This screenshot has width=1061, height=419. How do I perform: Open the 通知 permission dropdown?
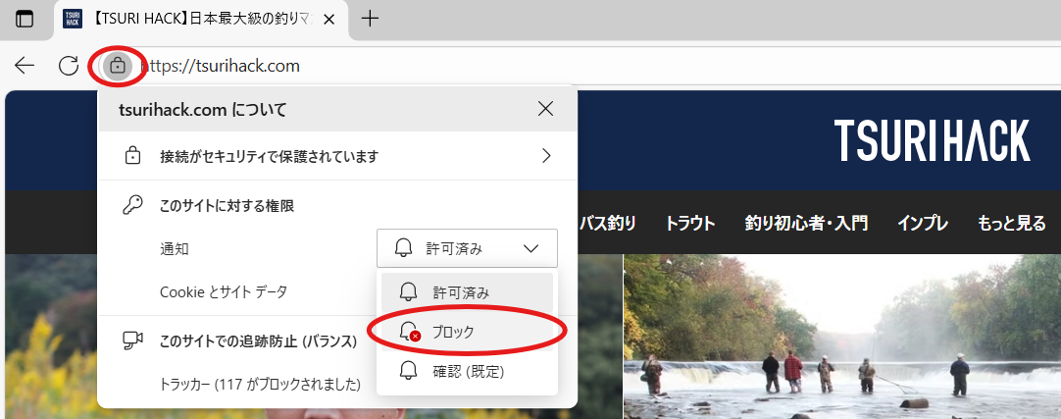pyautogui.click(x=467, y=248)
